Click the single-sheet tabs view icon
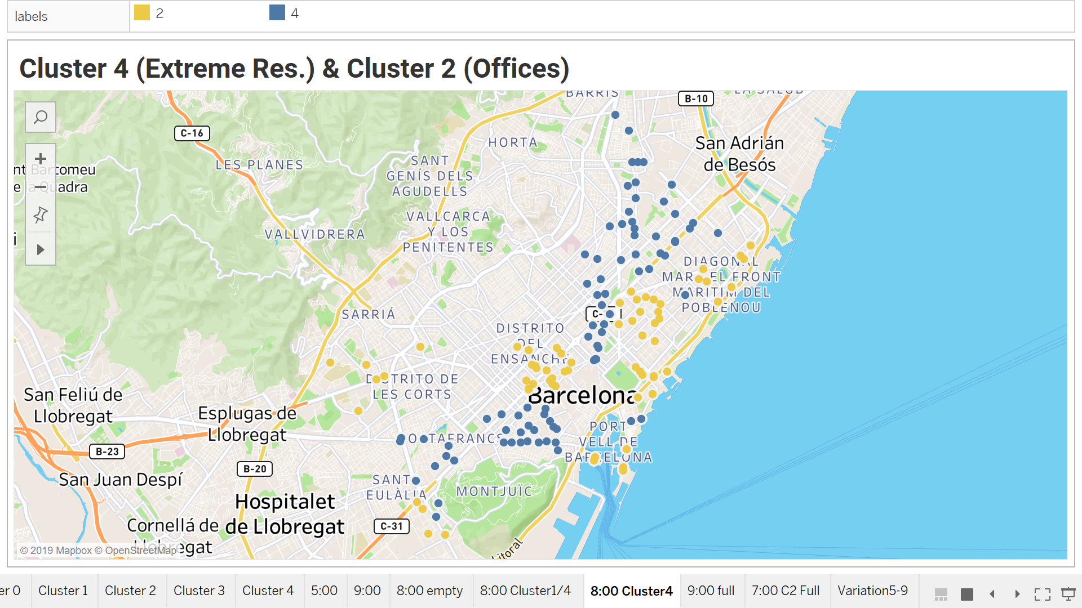1082x608 pixels. click(x=967, y=594)
